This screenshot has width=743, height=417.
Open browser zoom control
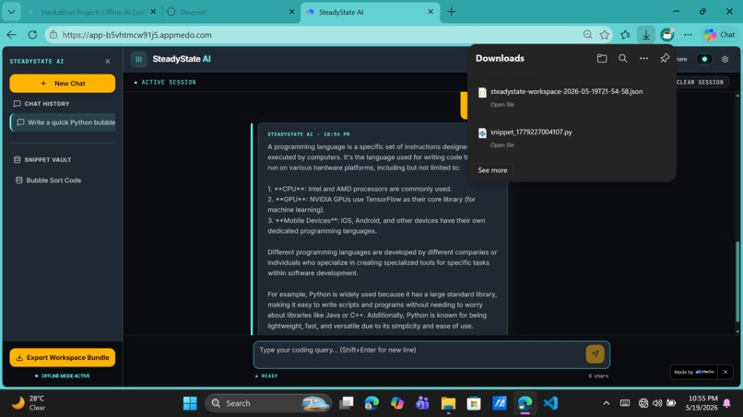(587, 35)
